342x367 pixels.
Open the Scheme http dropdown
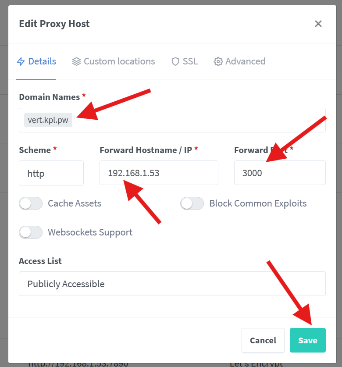click(x=51, y=173)
